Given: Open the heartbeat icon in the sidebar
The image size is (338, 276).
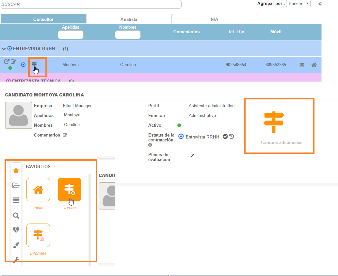Looking at the screenshot, I should [x=16, y=230].
